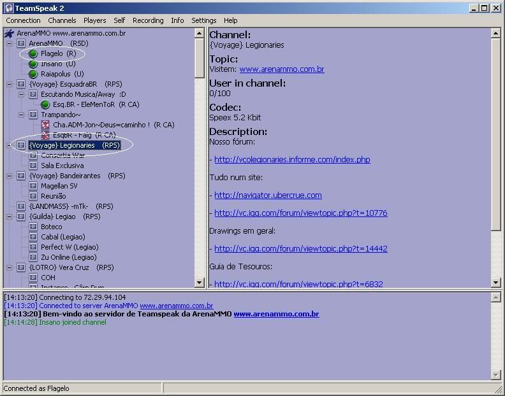This screenshot has height=396, width=505.
Task: Collapse the {Guilda} Legiao channel
Action: pos(9,216)
